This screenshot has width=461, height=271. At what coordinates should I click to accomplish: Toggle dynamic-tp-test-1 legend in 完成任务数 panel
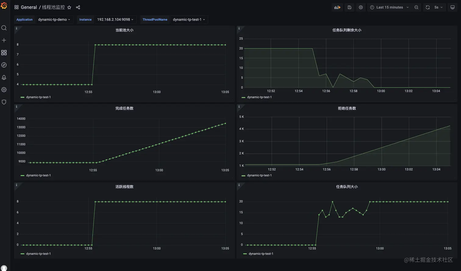[38, 176]
